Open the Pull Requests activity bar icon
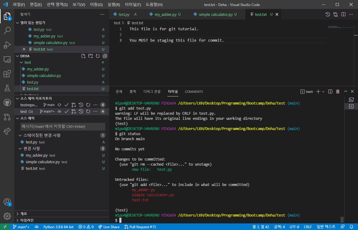Image resolution: width=358 pixels, height=230 pixels. tap(7, 117)
